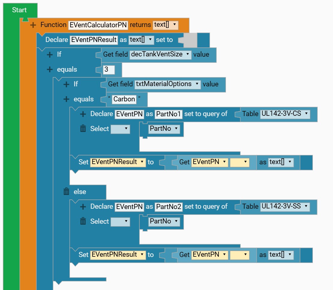333x290 pixels.
Task: Click plus icon beside first If decTankVentSize
Action: (x=49, y=55)
